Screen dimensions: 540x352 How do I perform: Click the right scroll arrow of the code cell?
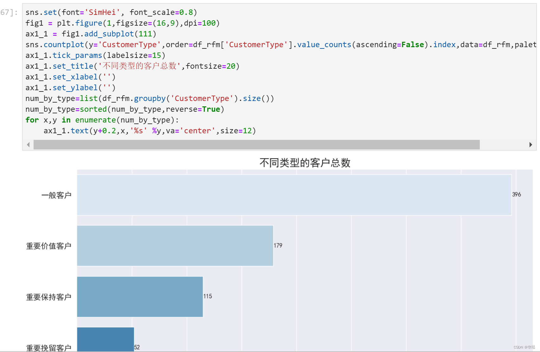click(x=531, y=145)
